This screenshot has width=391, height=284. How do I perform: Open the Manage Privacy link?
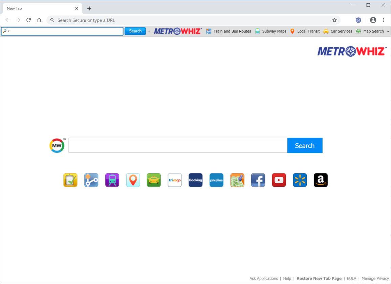pyautogui.click(x=375, y=278)
